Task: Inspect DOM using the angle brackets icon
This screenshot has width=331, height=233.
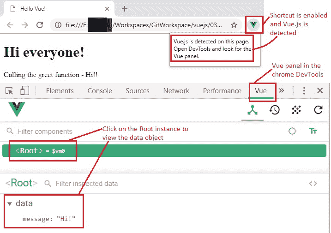Action: click(x=313, y=184)
